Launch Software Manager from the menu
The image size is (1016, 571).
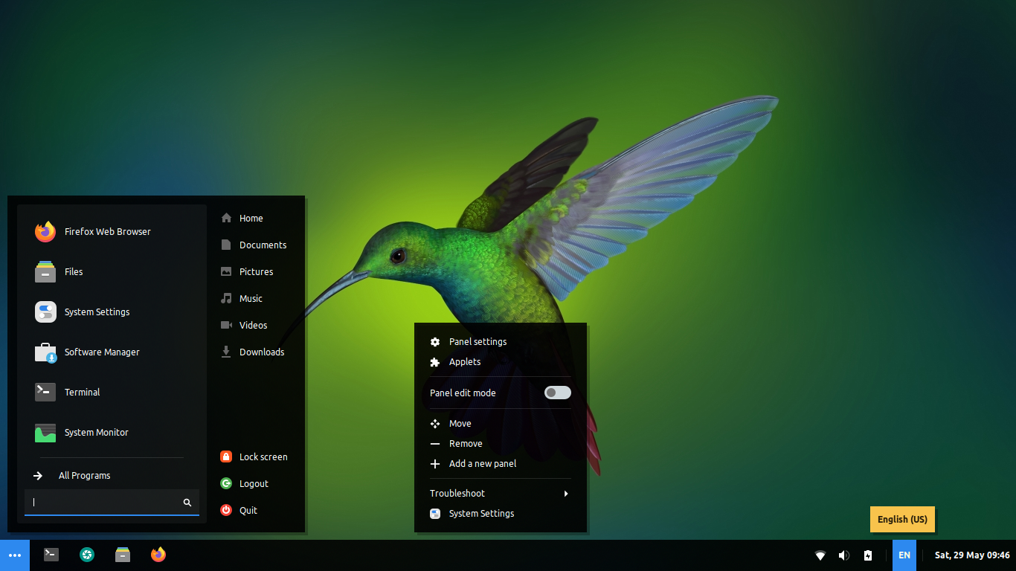[x=112, y=352]
